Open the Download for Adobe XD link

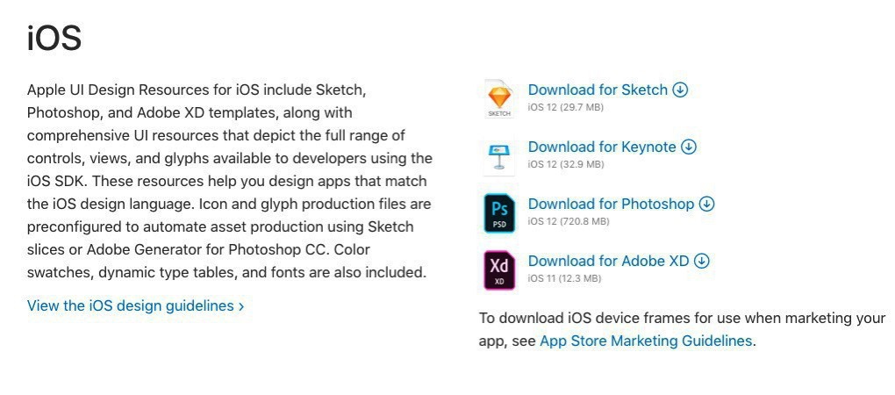[608, 261]
